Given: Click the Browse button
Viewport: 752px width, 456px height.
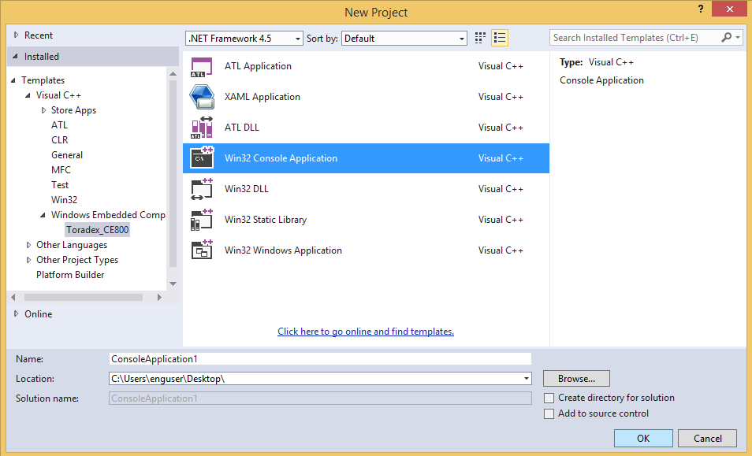Looking at the screenshot, I should (x=575, y=378).
